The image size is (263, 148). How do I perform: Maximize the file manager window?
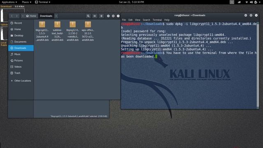coord(113,16)
